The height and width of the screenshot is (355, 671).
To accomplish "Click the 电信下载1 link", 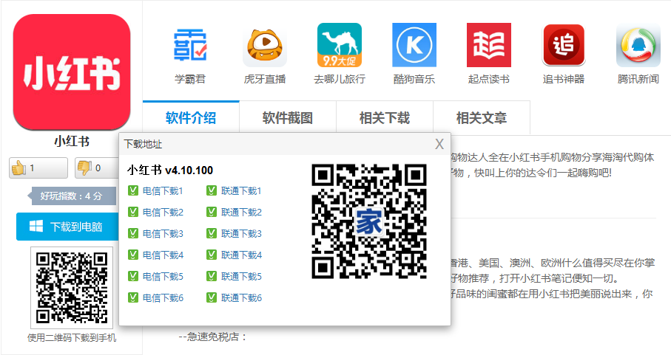I will pyautogui.click(x=163, y=190).
